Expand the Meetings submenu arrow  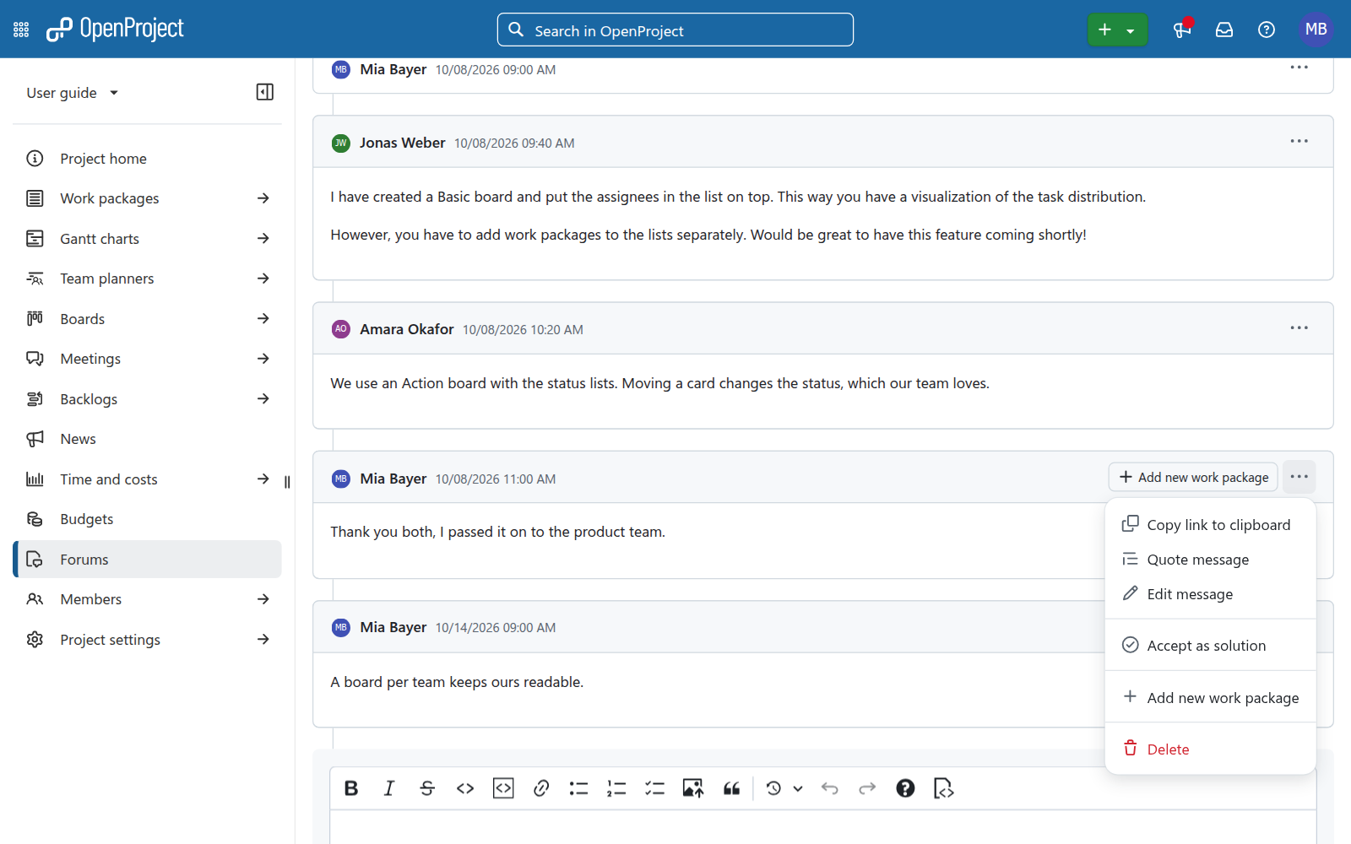point(263,359)
